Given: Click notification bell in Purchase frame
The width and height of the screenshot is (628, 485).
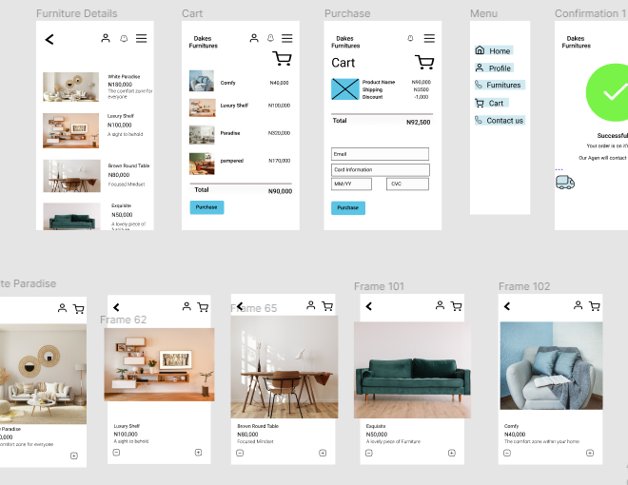Looking at the screenshot, I should (410, 38).
